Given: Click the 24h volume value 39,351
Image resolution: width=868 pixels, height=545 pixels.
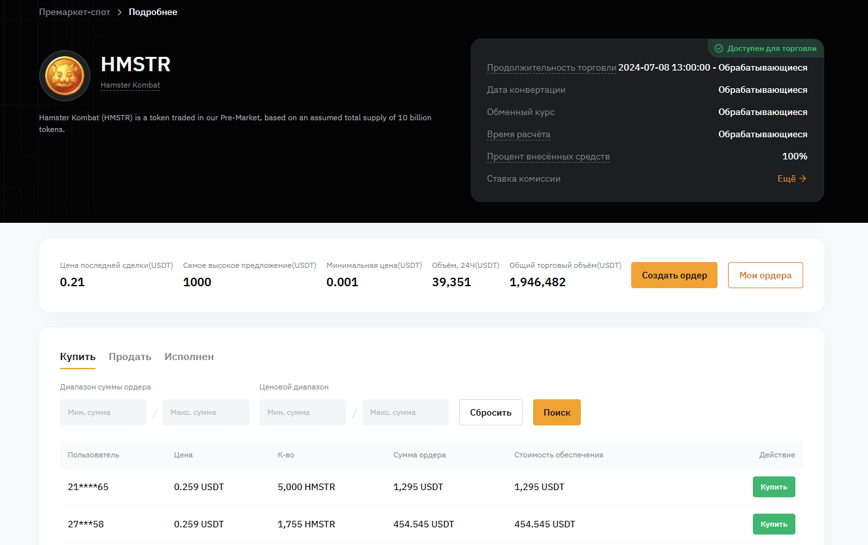Looking at the screenshot, I should tap(451, 282).
